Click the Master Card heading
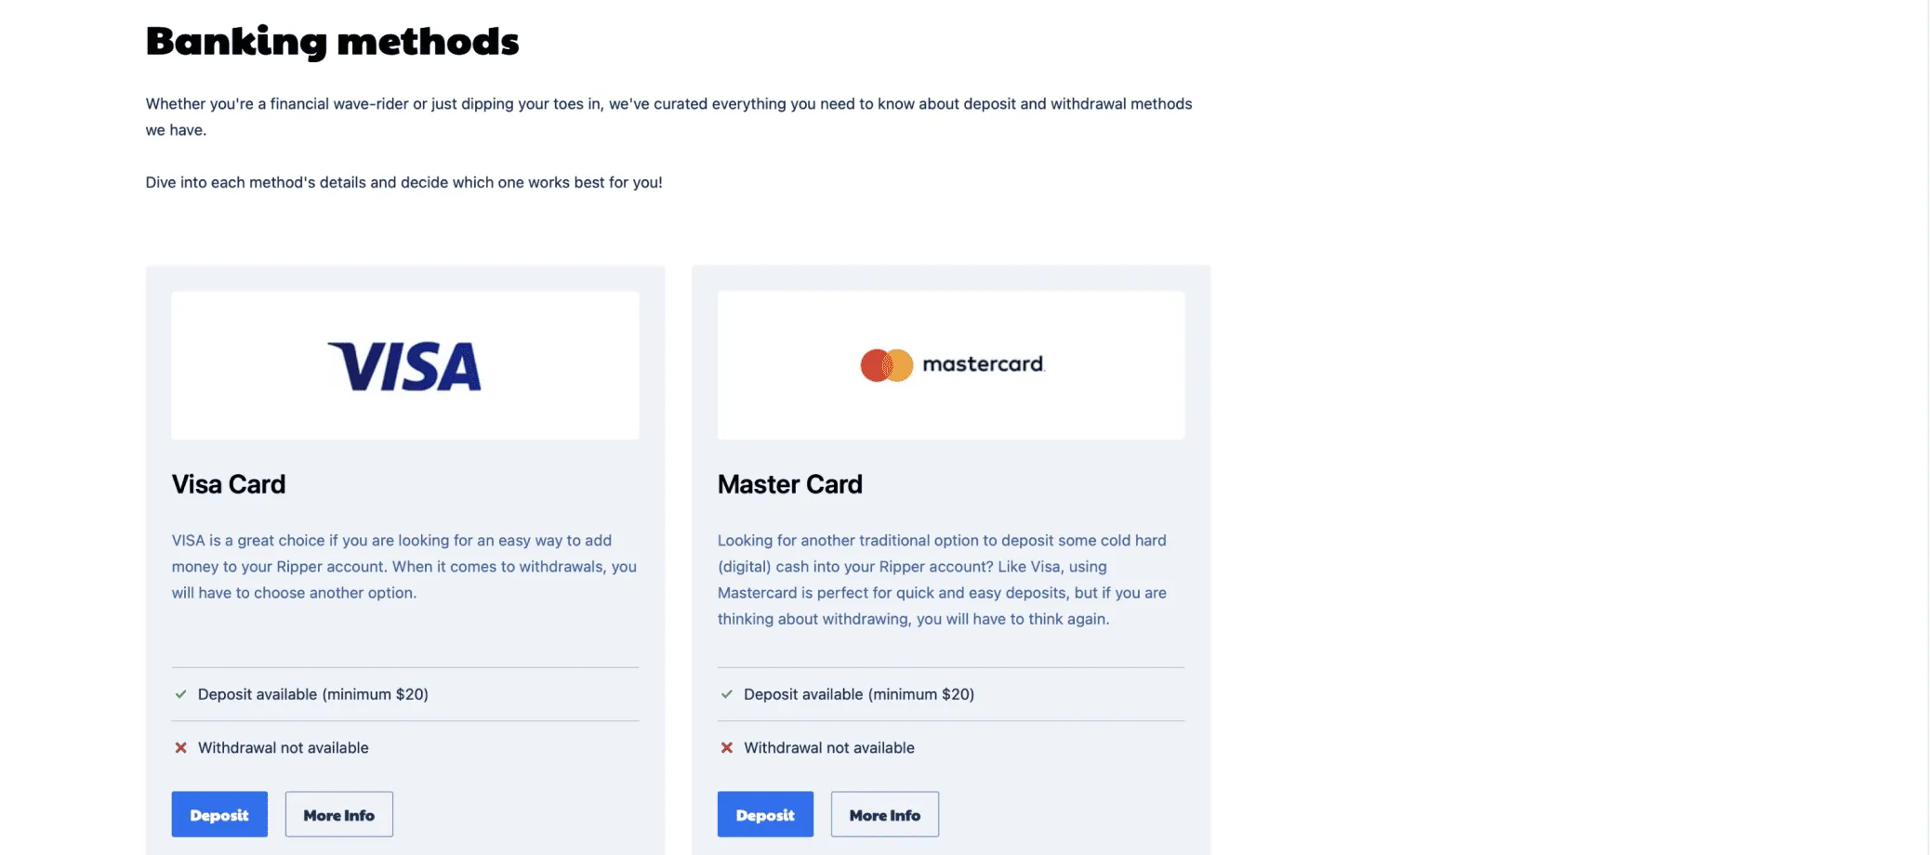The width and height of the screenshot is (1930, 855). point(790,484)
